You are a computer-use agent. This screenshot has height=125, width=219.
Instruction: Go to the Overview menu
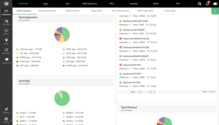click(23, 4)
